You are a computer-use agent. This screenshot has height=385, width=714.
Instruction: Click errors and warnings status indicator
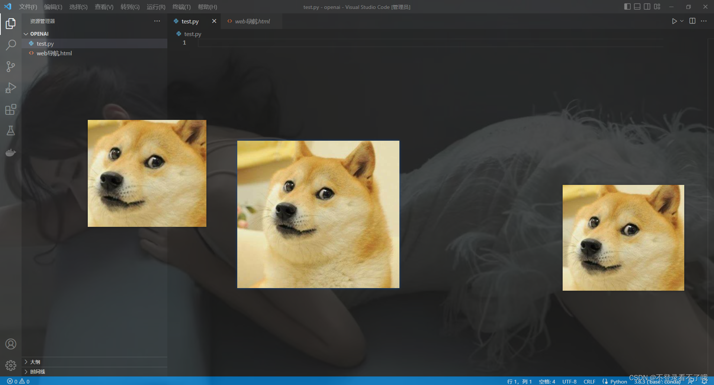tap(18, 381)
